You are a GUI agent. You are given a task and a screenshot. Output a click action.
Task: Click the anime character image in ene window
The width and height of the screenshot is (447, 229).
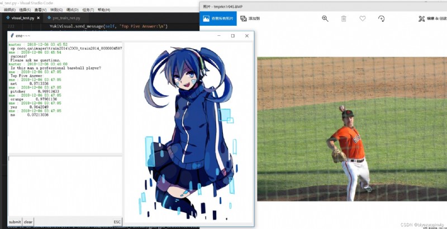pyautogui.click(x=188, y=134)
